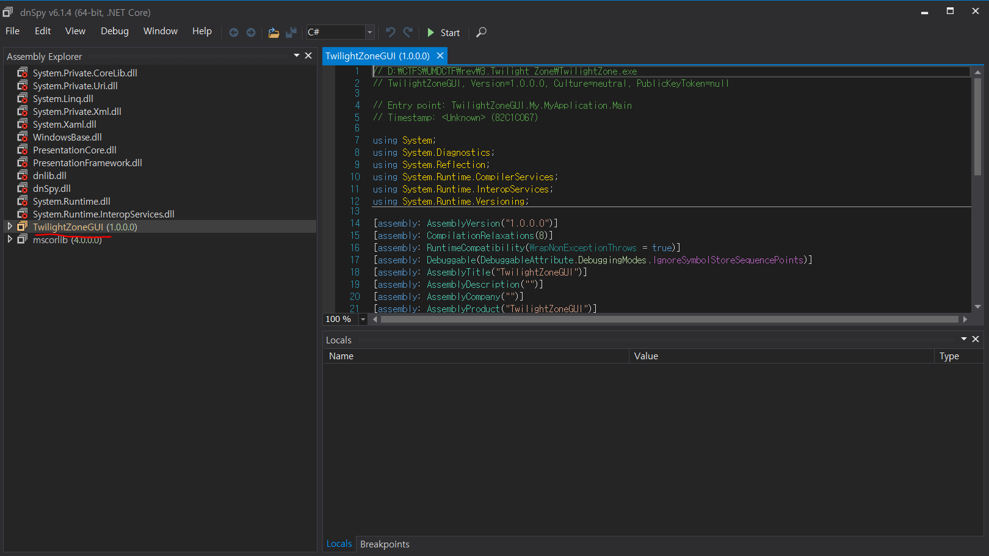Select System.Private.CoreLib.dll assembly icon

pos(23,73)
